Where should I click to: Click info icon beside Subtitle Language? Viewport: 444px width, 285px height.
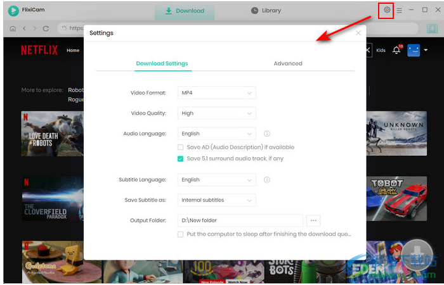point(267,179)
